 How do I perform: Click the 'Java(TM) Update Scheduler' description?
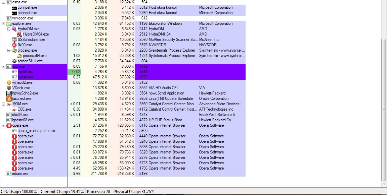(171, 99)
